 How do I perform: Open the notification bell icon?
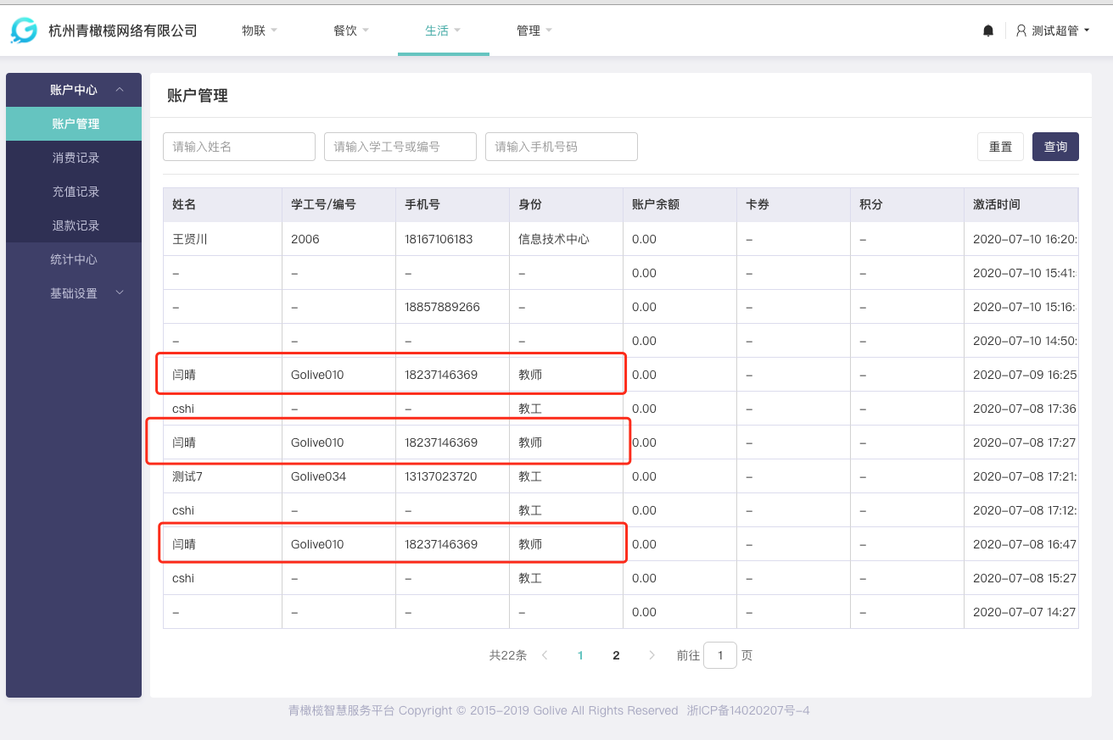[988, 31]
